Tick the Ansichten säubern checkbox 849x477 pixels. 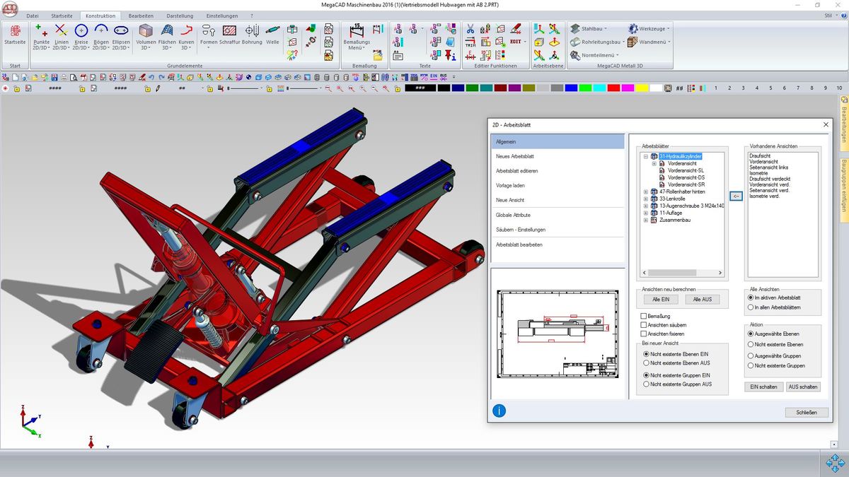coord(643,325)
